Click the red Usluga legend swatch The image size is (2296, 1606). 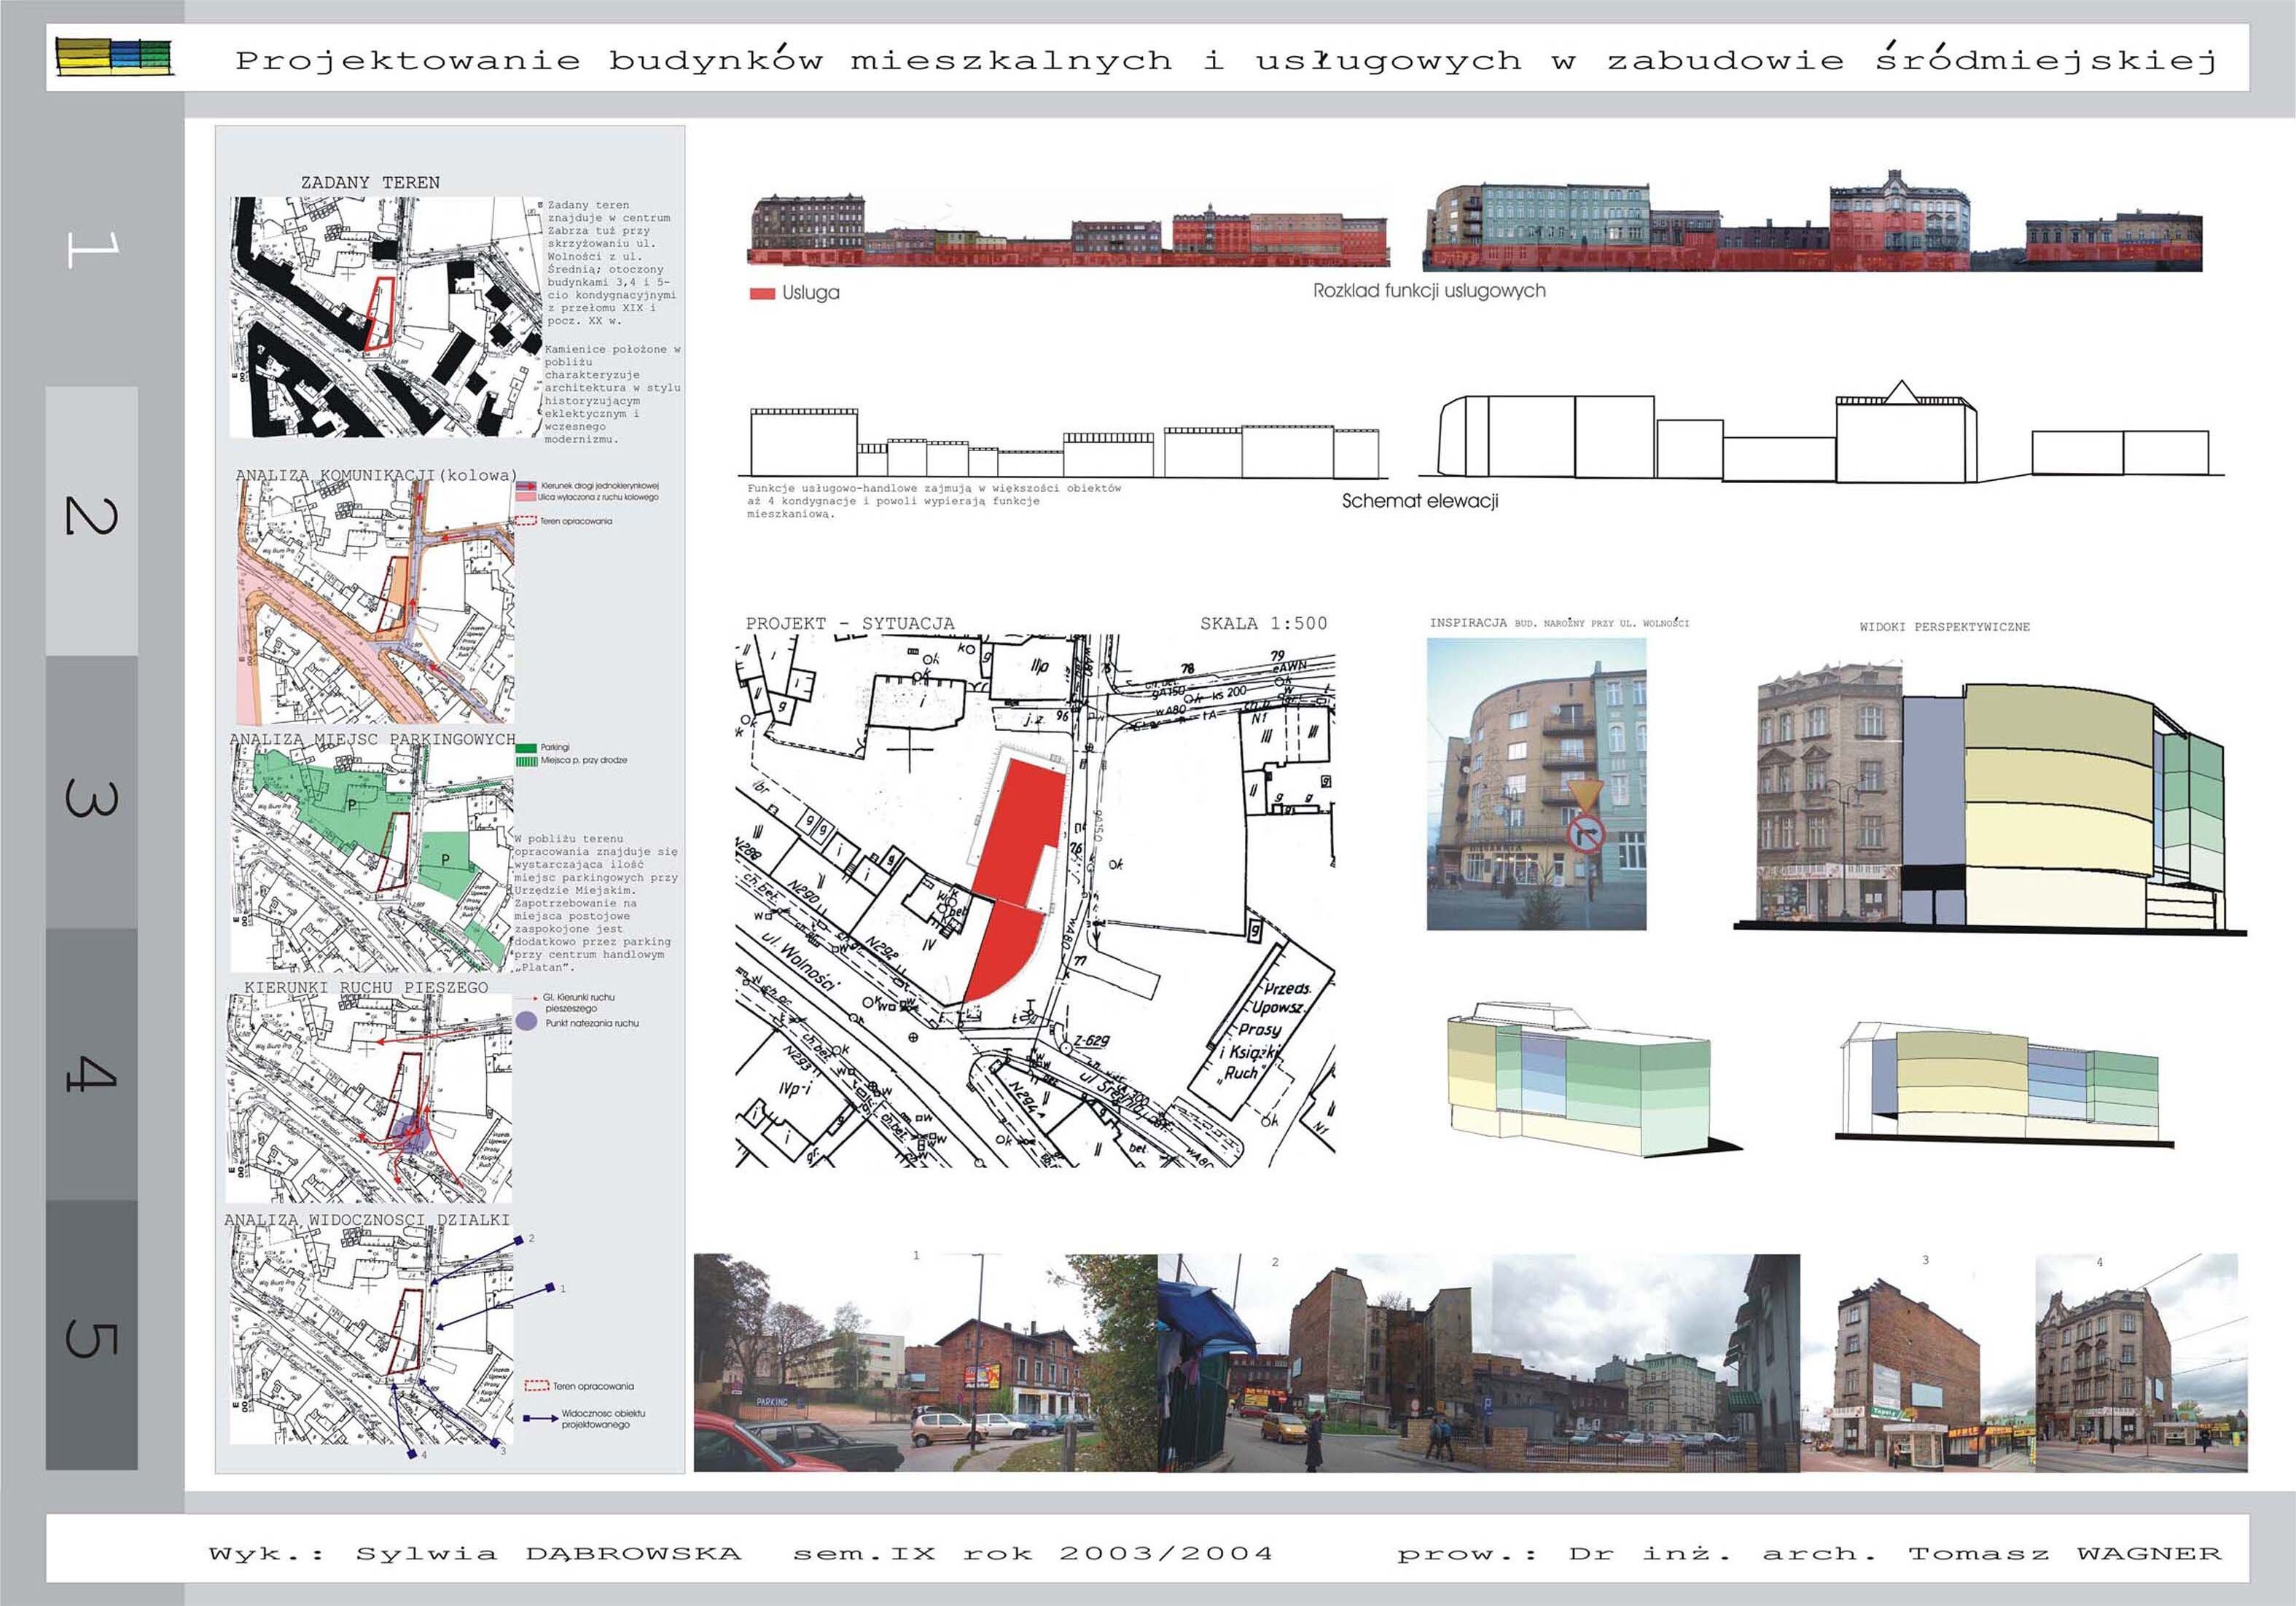click(762, 294)
